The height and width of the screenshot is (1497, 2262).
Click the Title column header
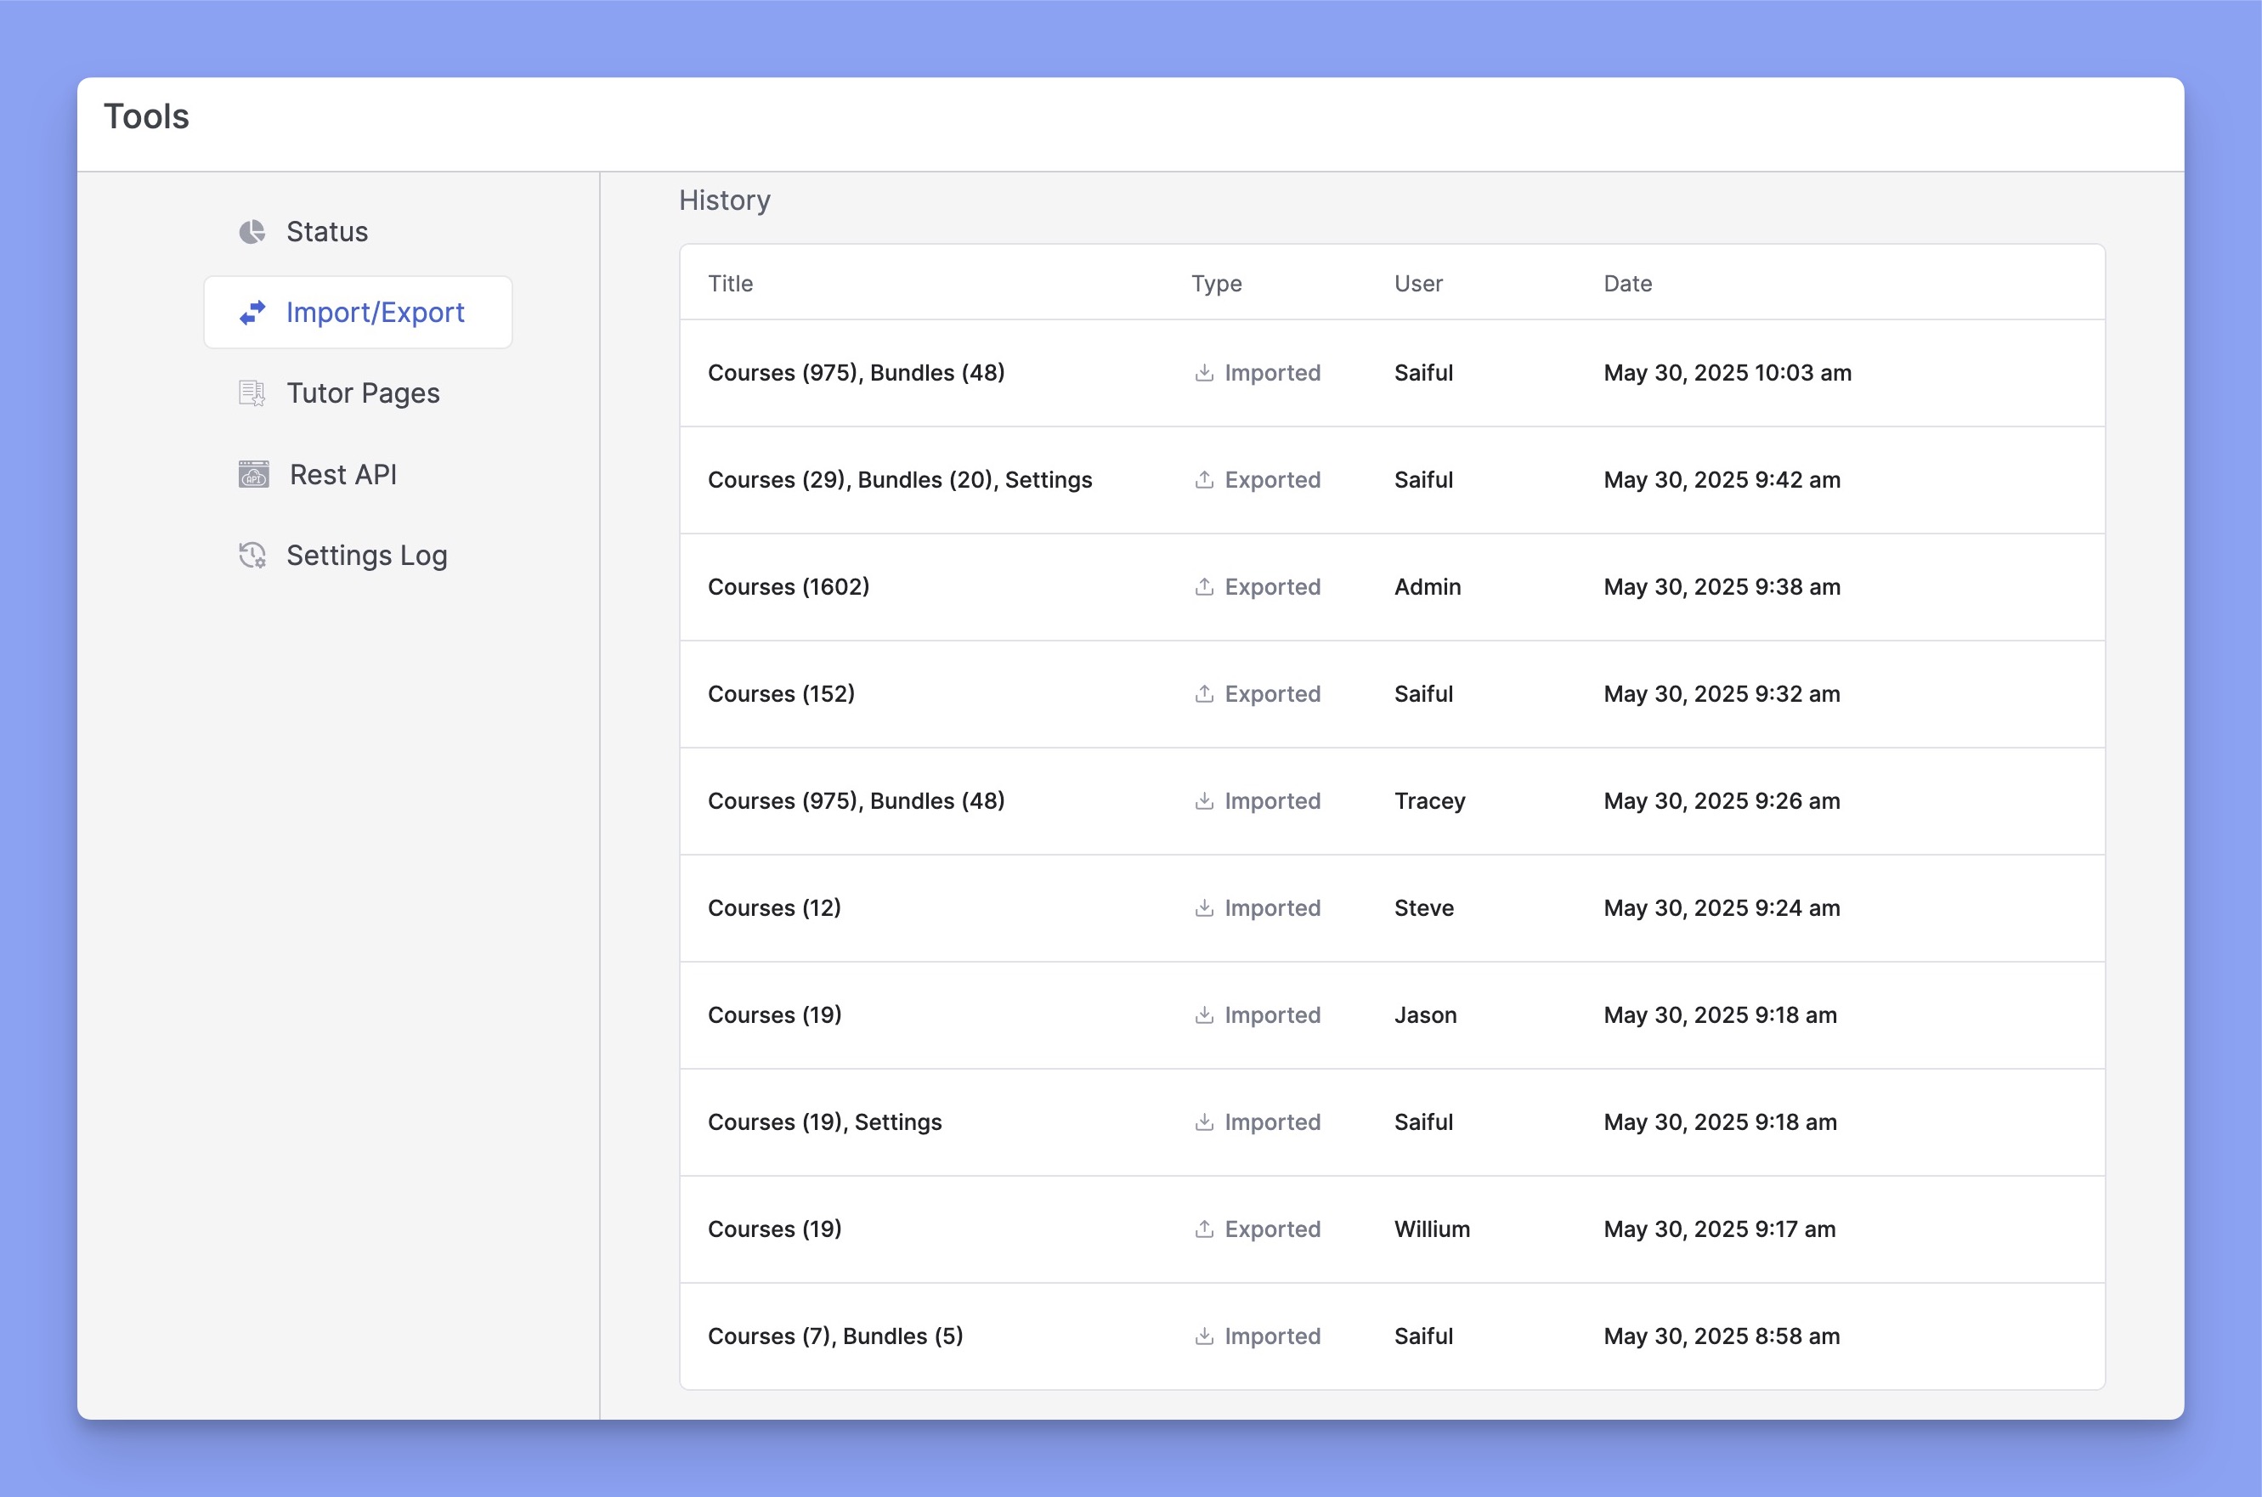(x=731, y=284)
